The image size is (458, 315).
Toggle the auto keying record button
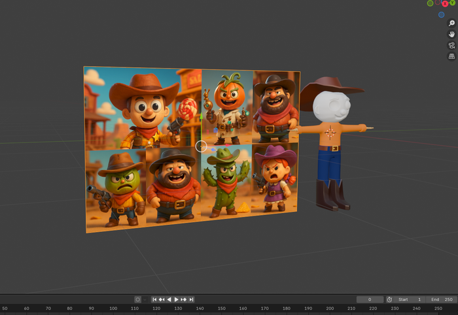click(137, 299)
